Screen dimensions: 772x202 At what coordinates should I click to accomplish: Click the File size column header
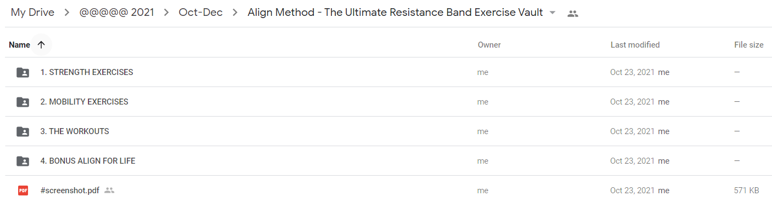(749, 45)
